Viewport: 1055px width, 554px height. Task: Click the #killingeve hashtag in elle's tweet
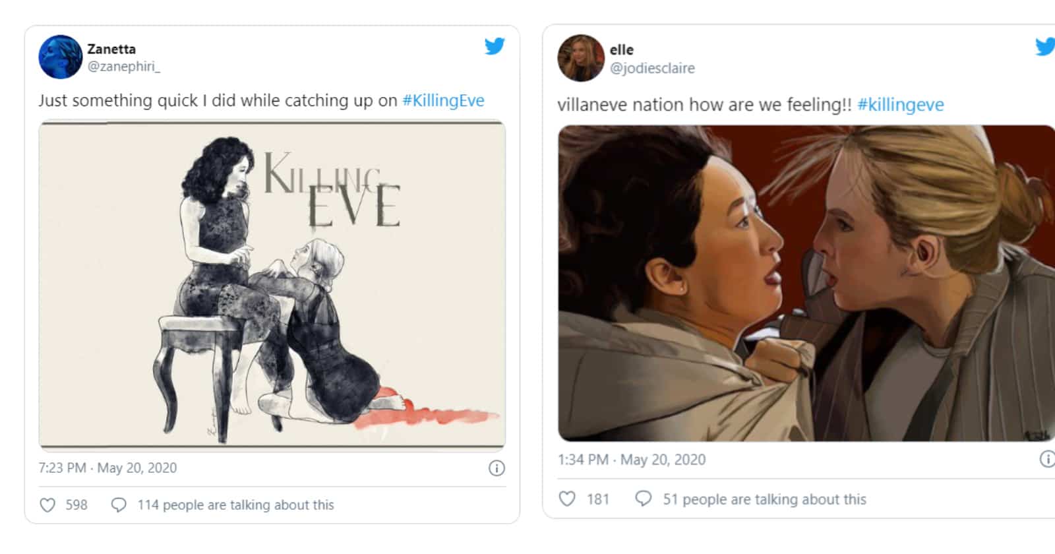coord(901,105)
